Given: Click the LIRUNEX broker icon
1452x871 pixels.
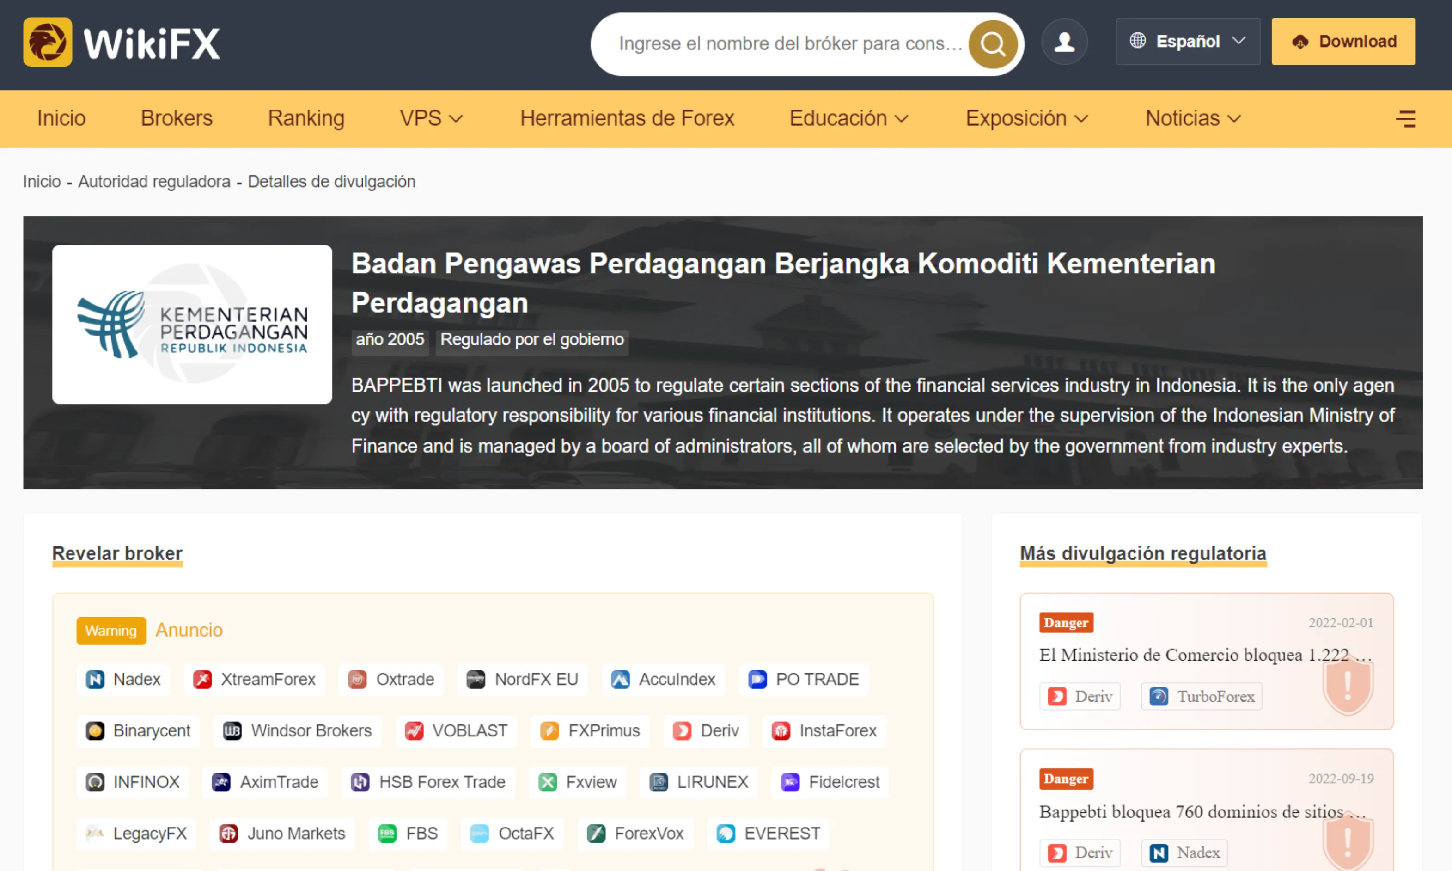Looking at the screenshot, I should (x=659, y=782).
